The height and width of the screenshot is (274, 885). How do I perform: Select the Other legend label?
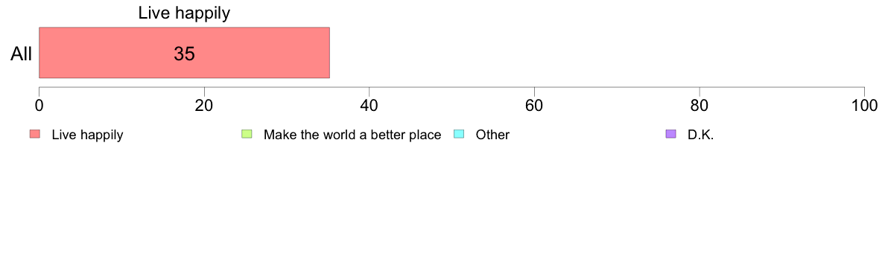tap(492, 135)
